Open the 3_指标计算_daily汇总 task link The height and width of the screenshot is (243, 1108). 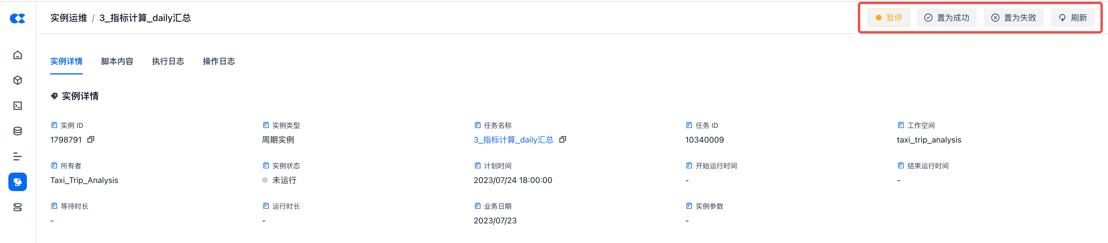pos(513,140)
